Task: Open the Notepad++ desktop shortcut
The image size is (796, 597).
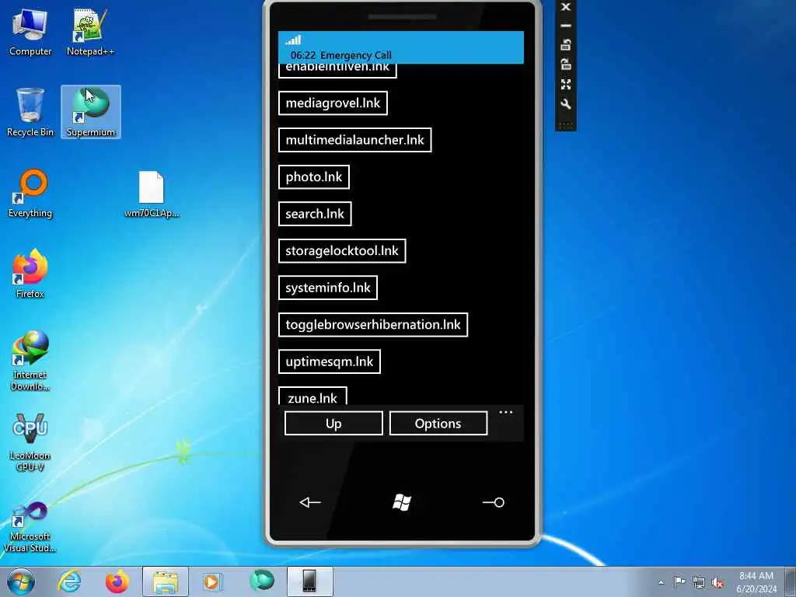Action: point(90,32)
